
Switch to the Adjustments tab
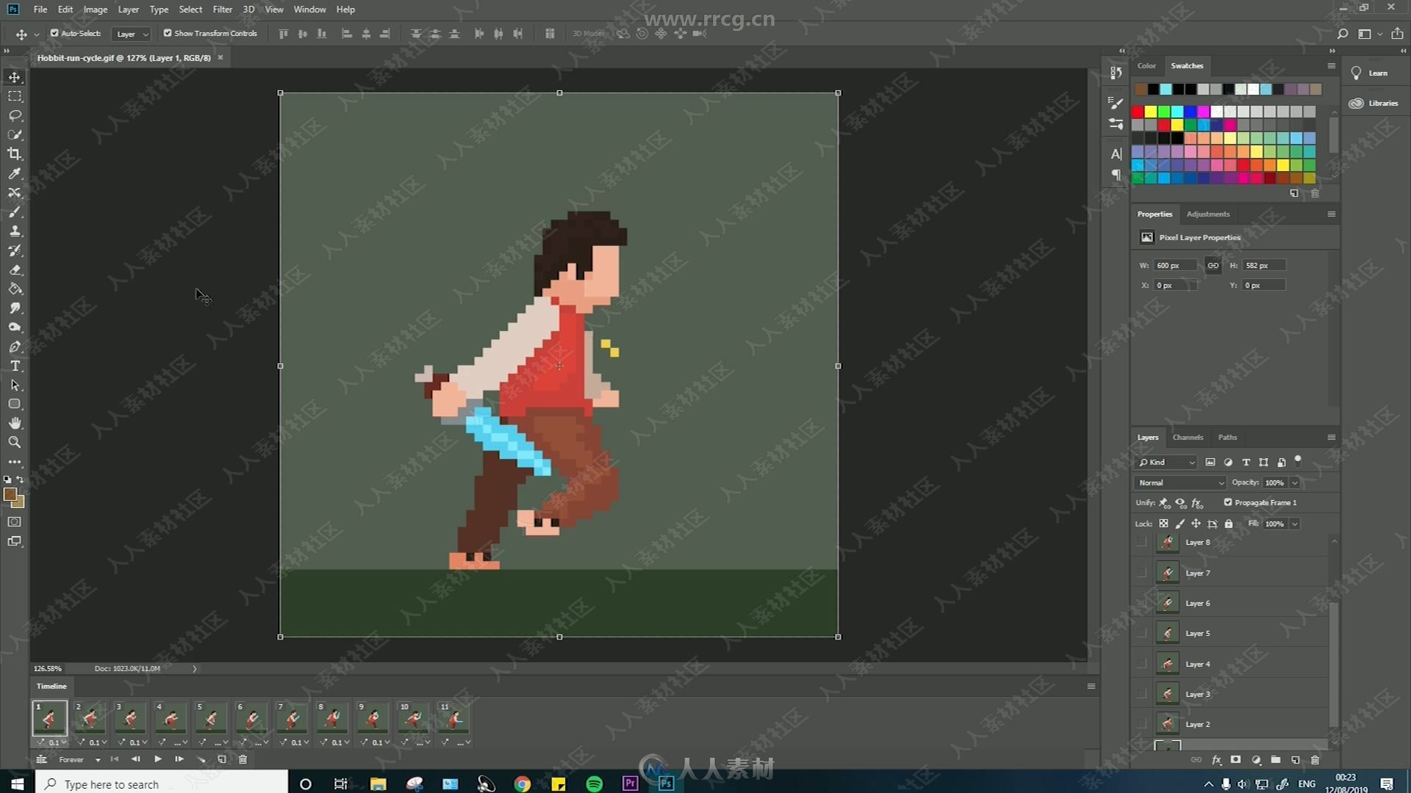coord(1207,214)
